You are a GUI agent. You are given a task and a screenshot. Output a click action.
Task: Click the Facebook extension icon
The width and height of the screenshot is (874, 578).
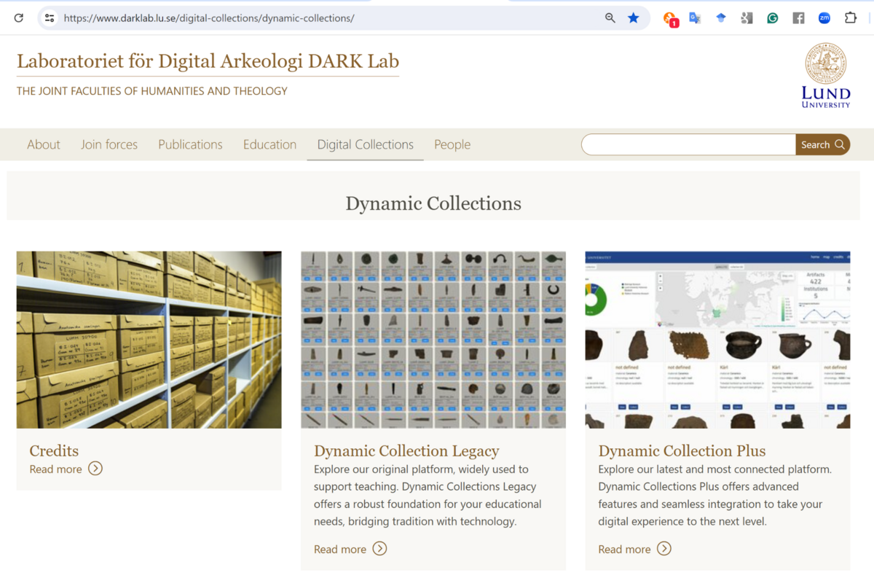tap(798, 17)
